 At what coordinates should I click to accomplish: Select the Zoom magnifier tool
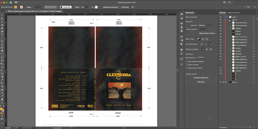click(2, 103)
